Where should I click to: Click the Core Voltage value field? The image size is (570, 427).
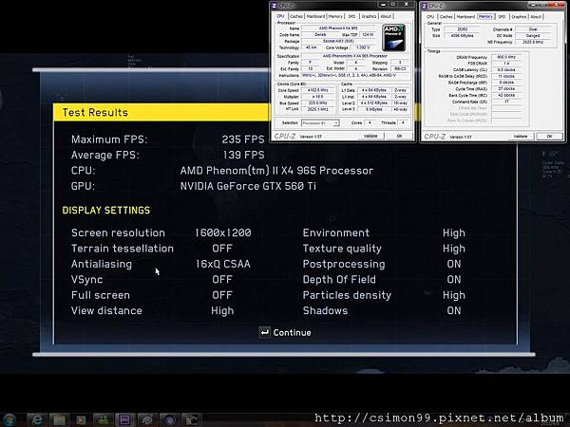coord(363,47)
